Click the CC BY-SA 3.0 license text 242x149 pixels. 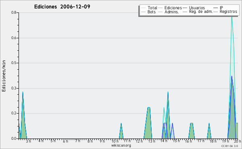tap(229, 146)
